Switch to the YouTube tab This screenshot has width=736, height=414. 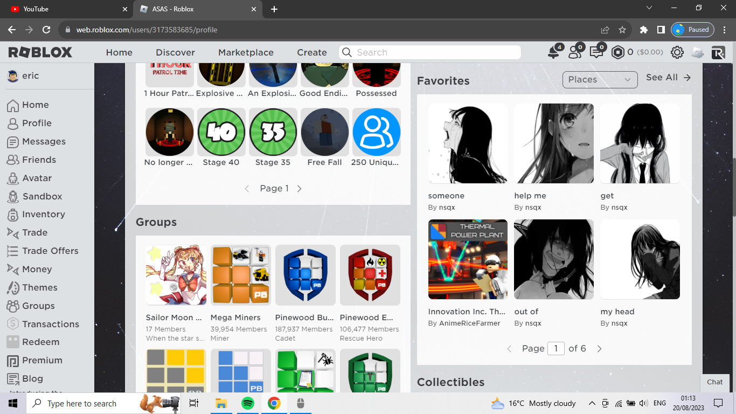(66, 9)
